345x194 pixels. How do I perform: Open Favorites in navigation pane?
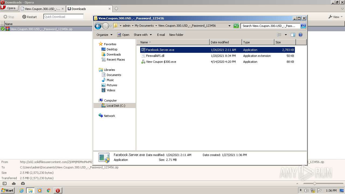(107, 44)
